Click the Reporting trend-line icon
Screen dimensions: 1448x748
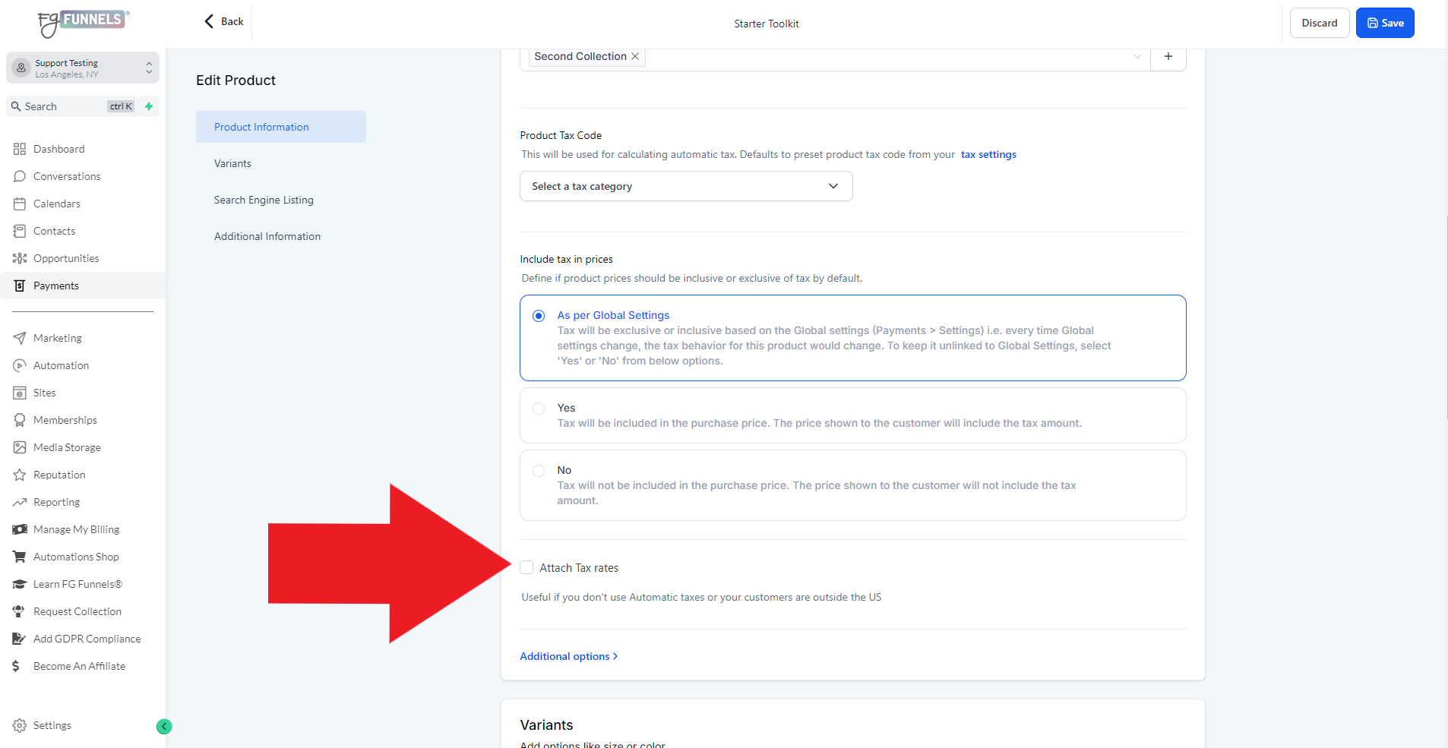click(20, 502)
